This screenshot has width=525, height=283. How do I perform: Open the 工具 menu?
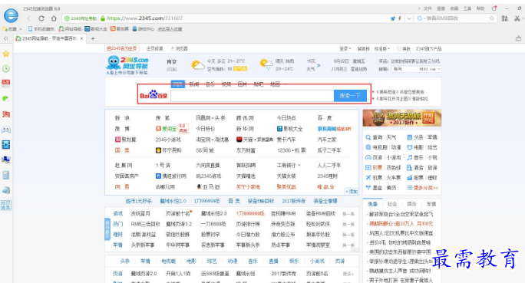coord(467,8)
